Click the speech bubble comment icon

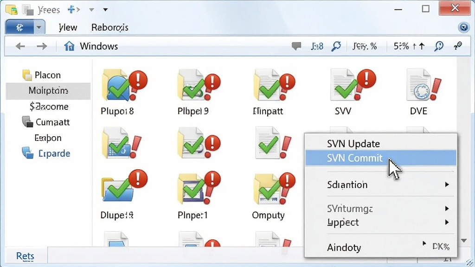coord(296,46)
